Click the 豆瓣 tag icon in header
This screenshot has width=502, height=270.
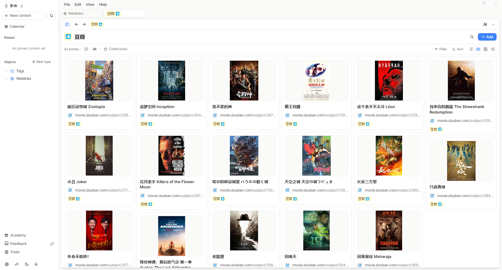pyautogui.click(x=68, y=37)
